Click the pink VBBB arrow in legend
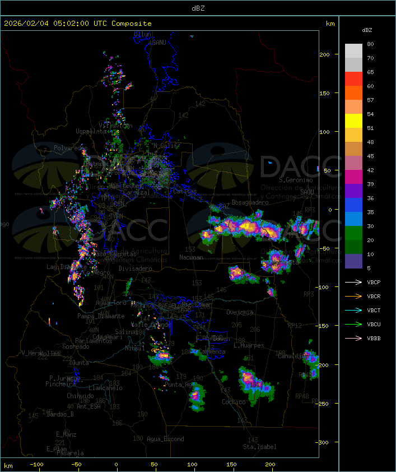Image resolution: width=396 pixels, height=472 pixels. coord(353,338)
